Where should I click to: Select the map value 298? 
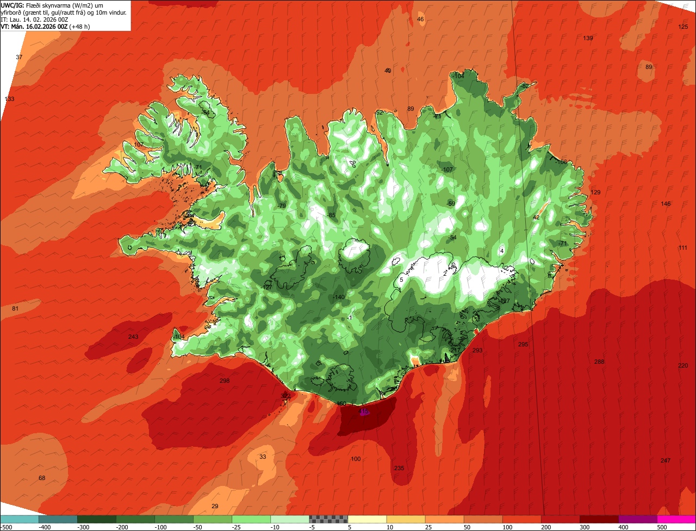pos(225,381)
